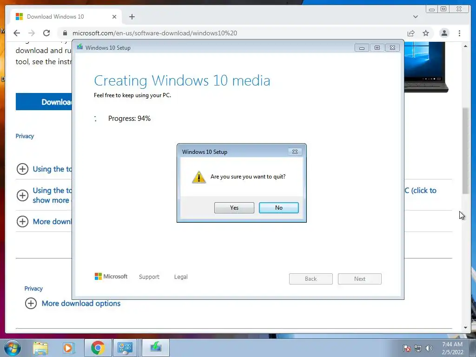The image size is (476, 357).
Task: Click 'Progress: 94%' text
Action: [x=129, y=119]
